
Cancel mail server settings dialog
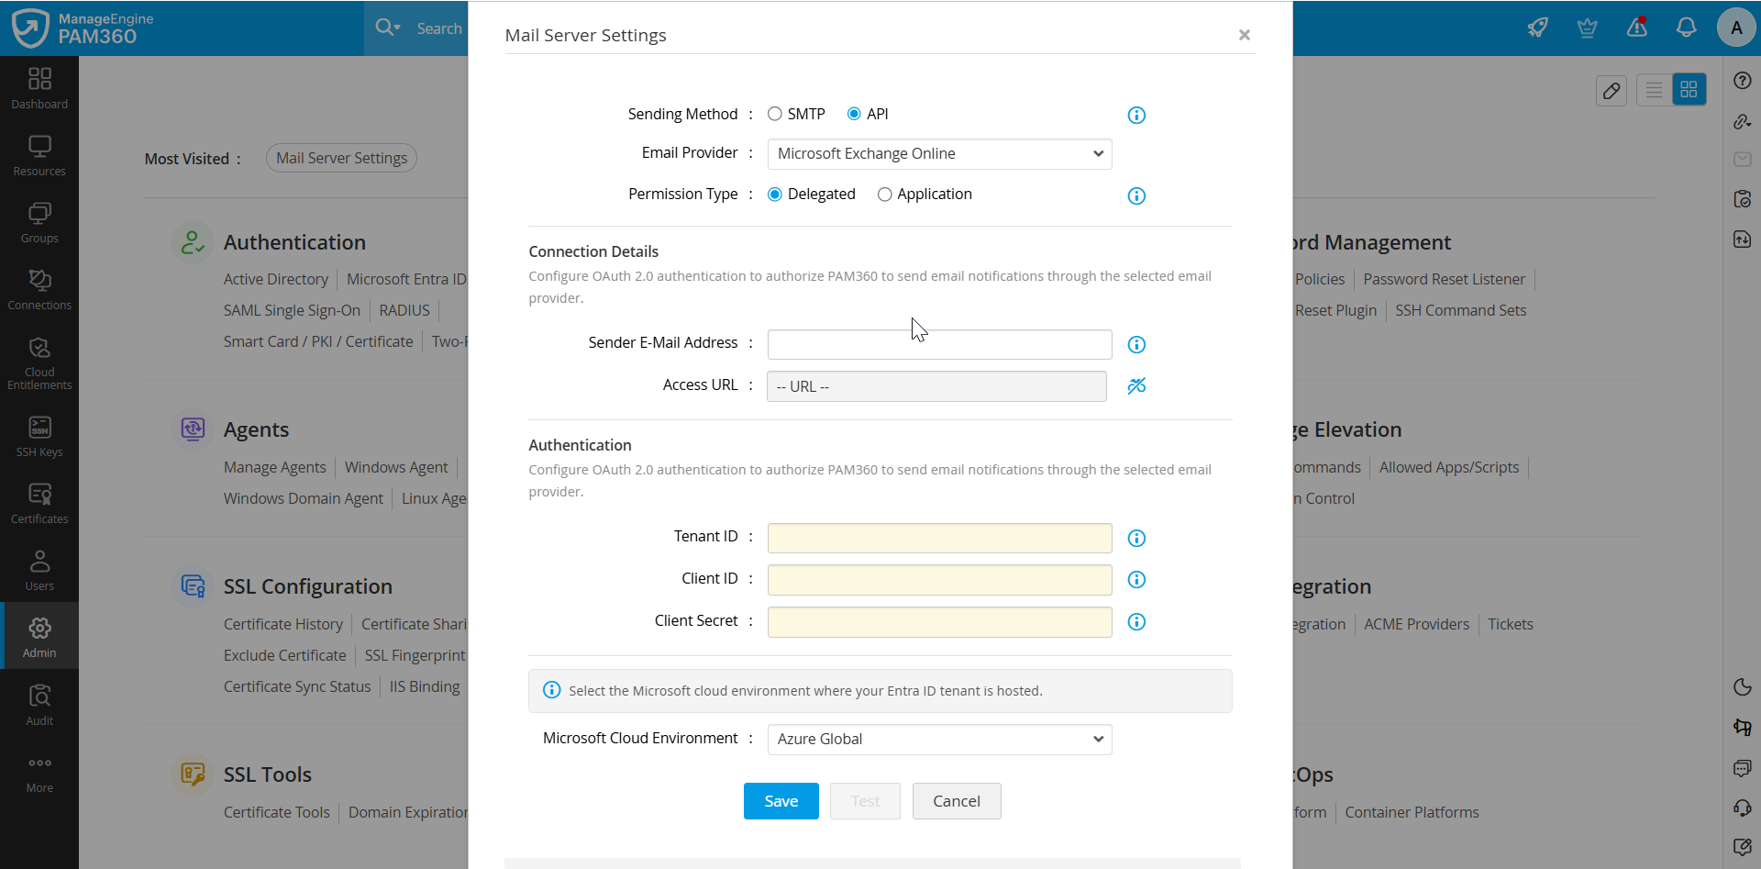957,801
